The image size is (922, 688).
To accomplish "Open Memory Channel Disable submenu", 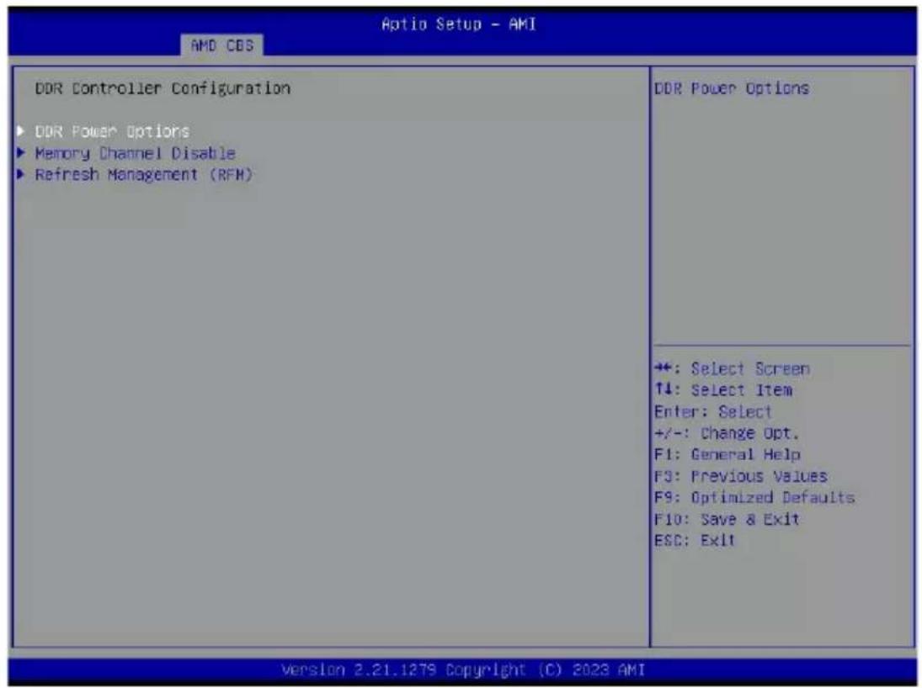I will [x=136, y=153].
